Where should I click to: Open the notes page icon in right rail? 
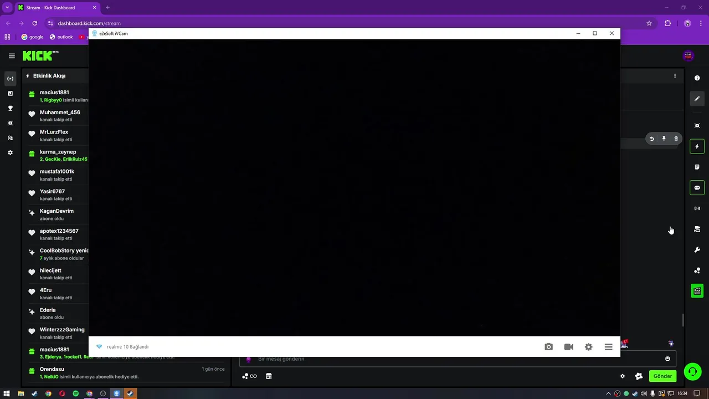pyautogui.click(x=697, y=167)
